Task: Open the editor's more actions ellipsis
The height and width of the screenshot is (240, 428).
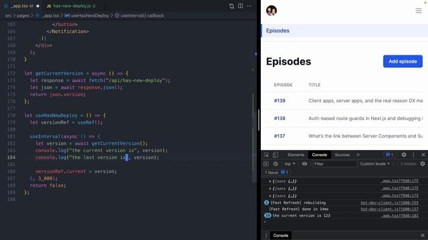Action: (x=249, y=6)
